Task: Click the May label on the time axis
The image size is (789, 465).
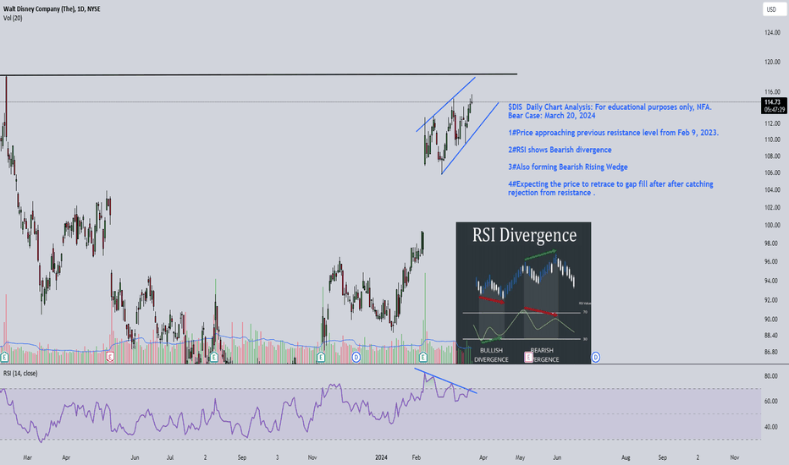Action: coord(520,457)
